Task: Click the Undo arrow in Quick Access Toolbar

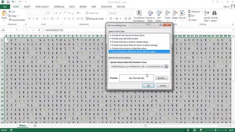Action: (13, 2)
